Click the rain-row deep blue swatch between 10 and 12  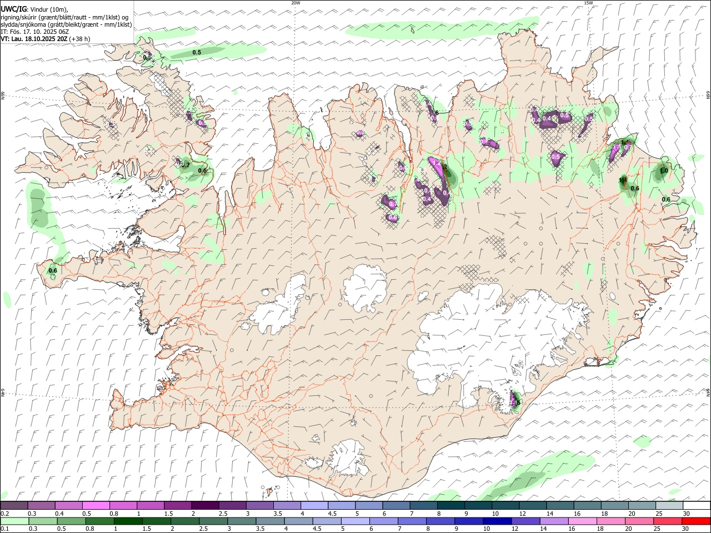497,521
